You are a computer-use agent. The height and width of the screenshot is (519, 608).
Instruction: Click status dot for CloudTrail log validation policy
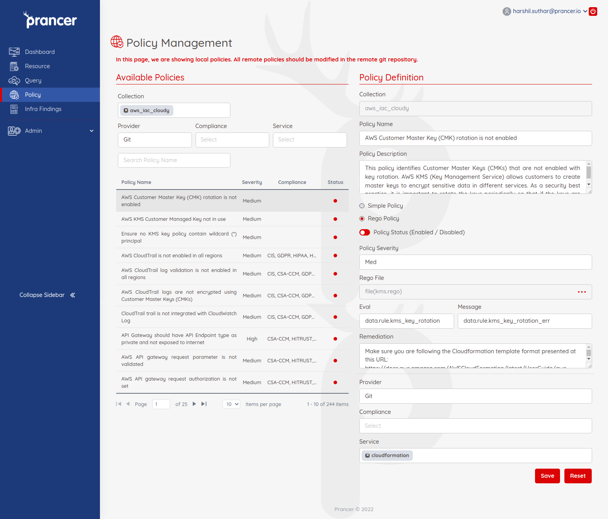coord(336,274)
